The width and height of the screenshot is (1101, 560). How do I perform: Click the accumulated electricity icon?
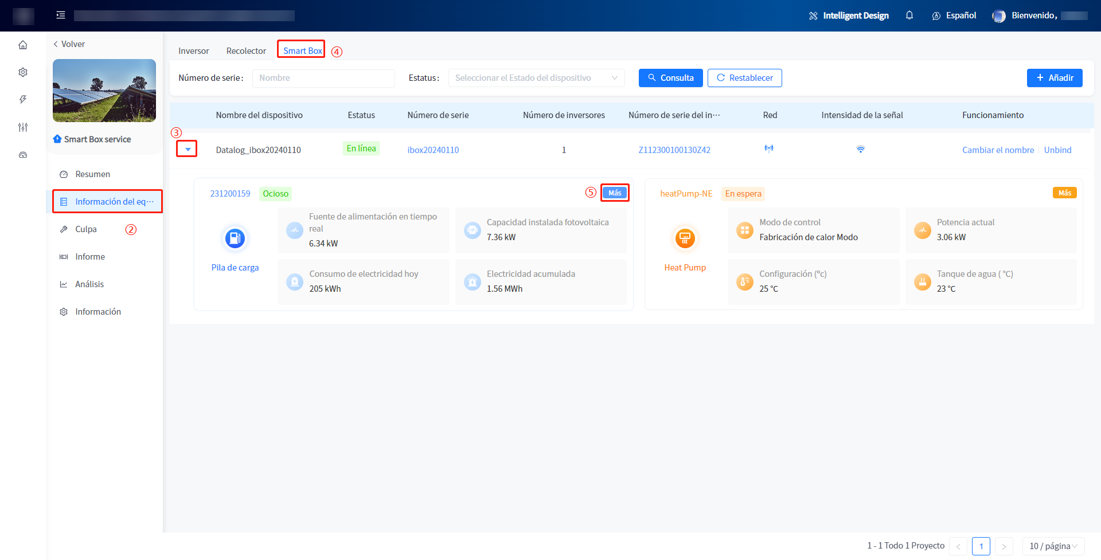(x=473, y=282)
